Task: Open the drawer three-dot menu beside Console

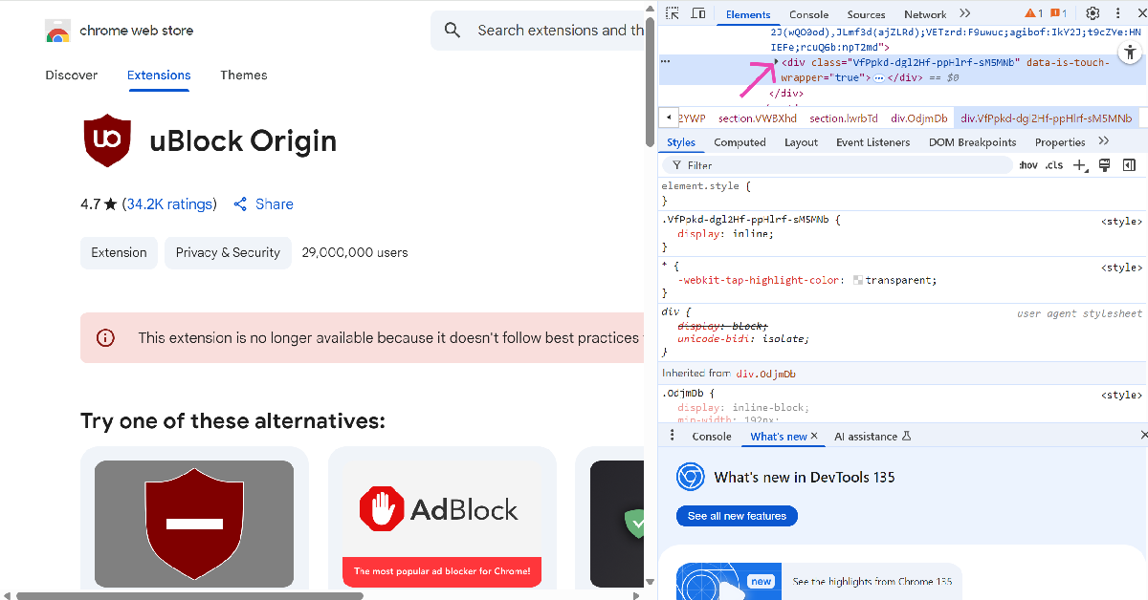Action: click(x=672, y=436)
